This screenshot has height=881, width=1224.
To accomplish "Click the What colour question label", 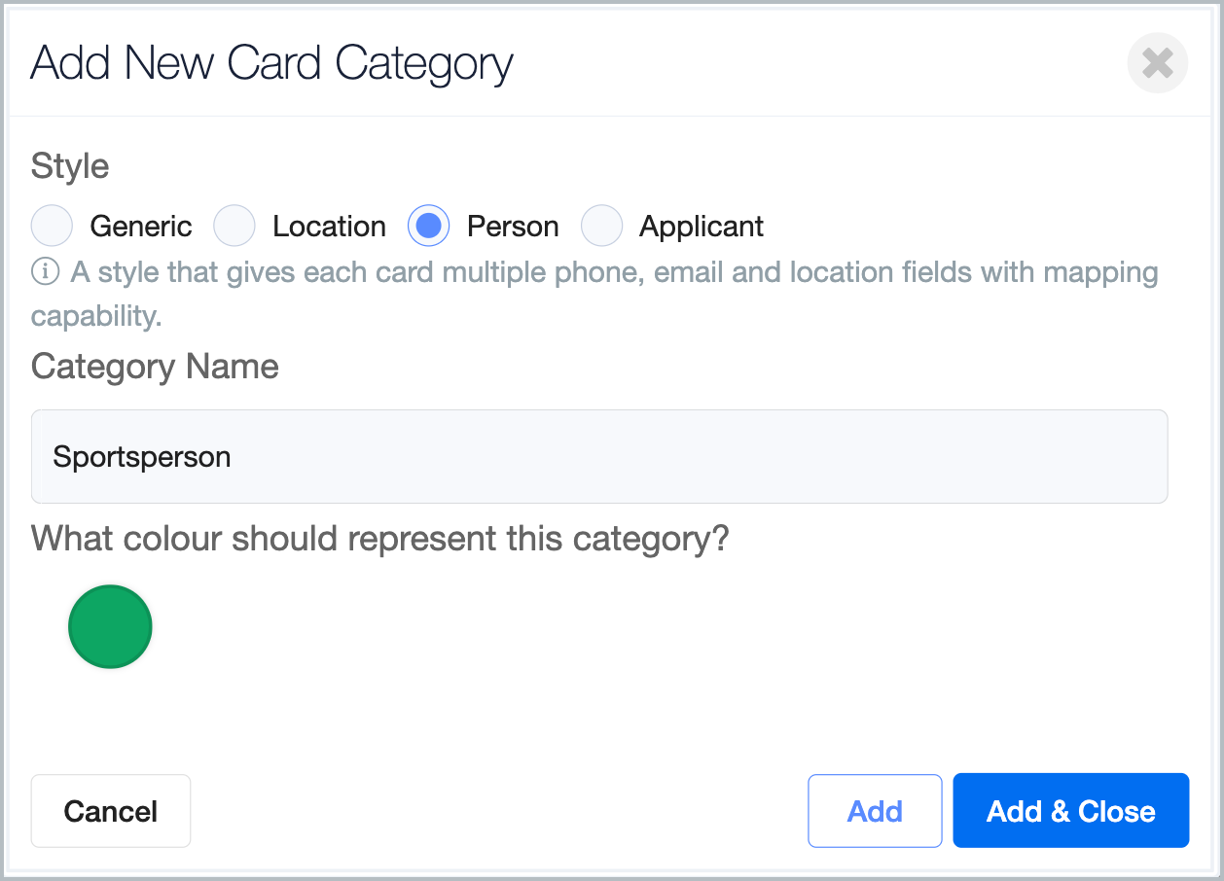I will point(380,538).
